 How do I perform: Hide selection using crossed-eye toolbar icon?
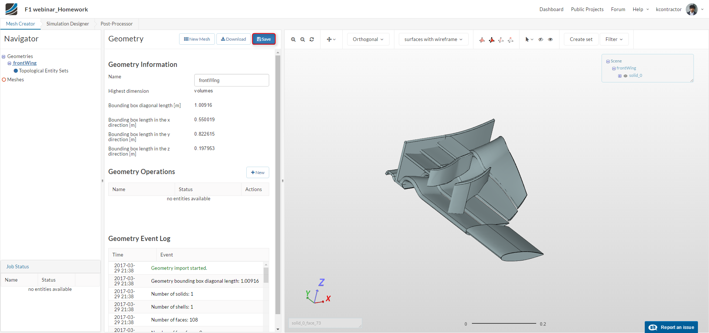tap(541, 40)
